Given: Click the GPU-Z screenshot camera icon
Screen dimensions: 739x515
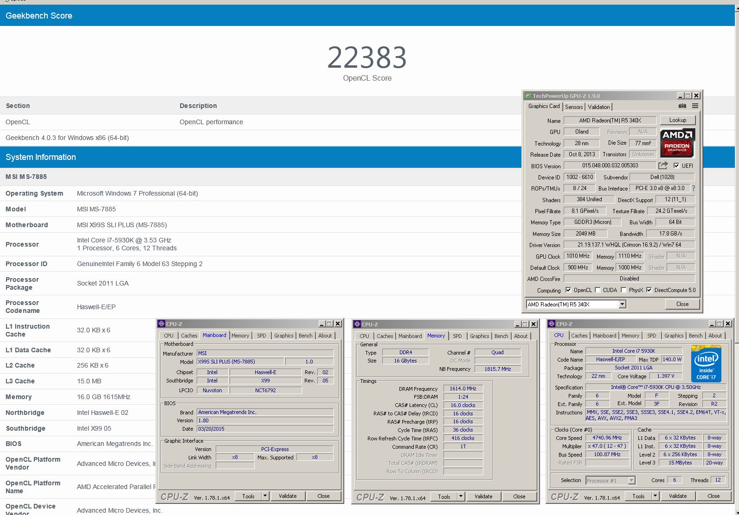Looking at the screenshot, I should (x=682, y=106).
